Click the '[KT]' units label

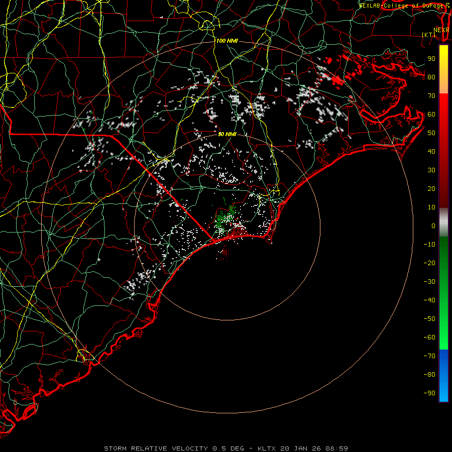pyautogui.click(x=429, y=35)
